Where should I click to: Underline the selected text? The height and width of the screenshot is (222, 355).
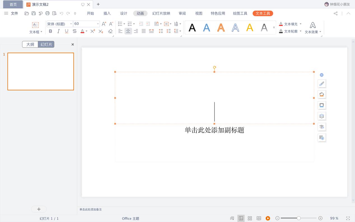66,31
